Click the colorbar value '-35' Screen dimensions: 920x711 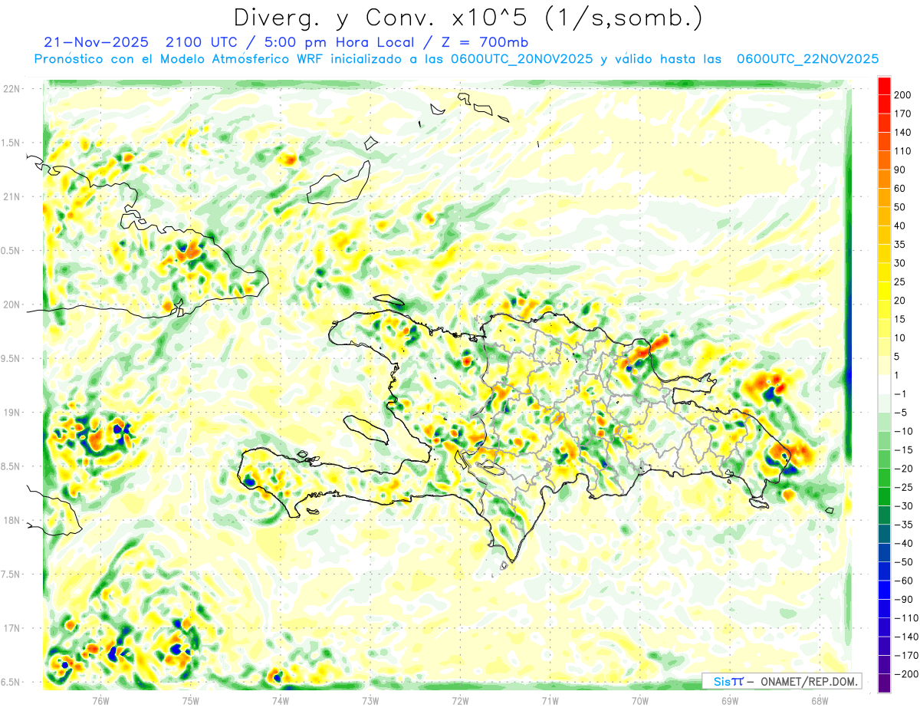(902, 525)
